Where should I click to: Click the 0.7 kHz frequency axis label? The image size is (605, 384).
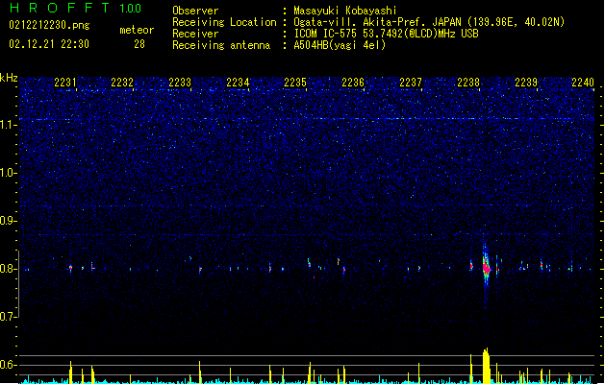tap(9, 317)
